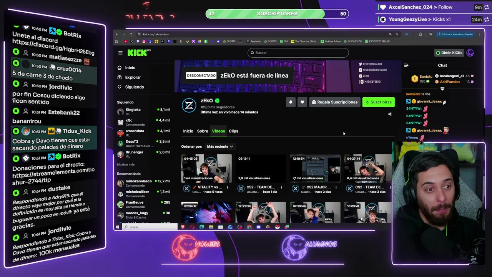Open Kingteka channel in Siguiendo list
Viewport: 492px width, 277px height.
(143, 112)
